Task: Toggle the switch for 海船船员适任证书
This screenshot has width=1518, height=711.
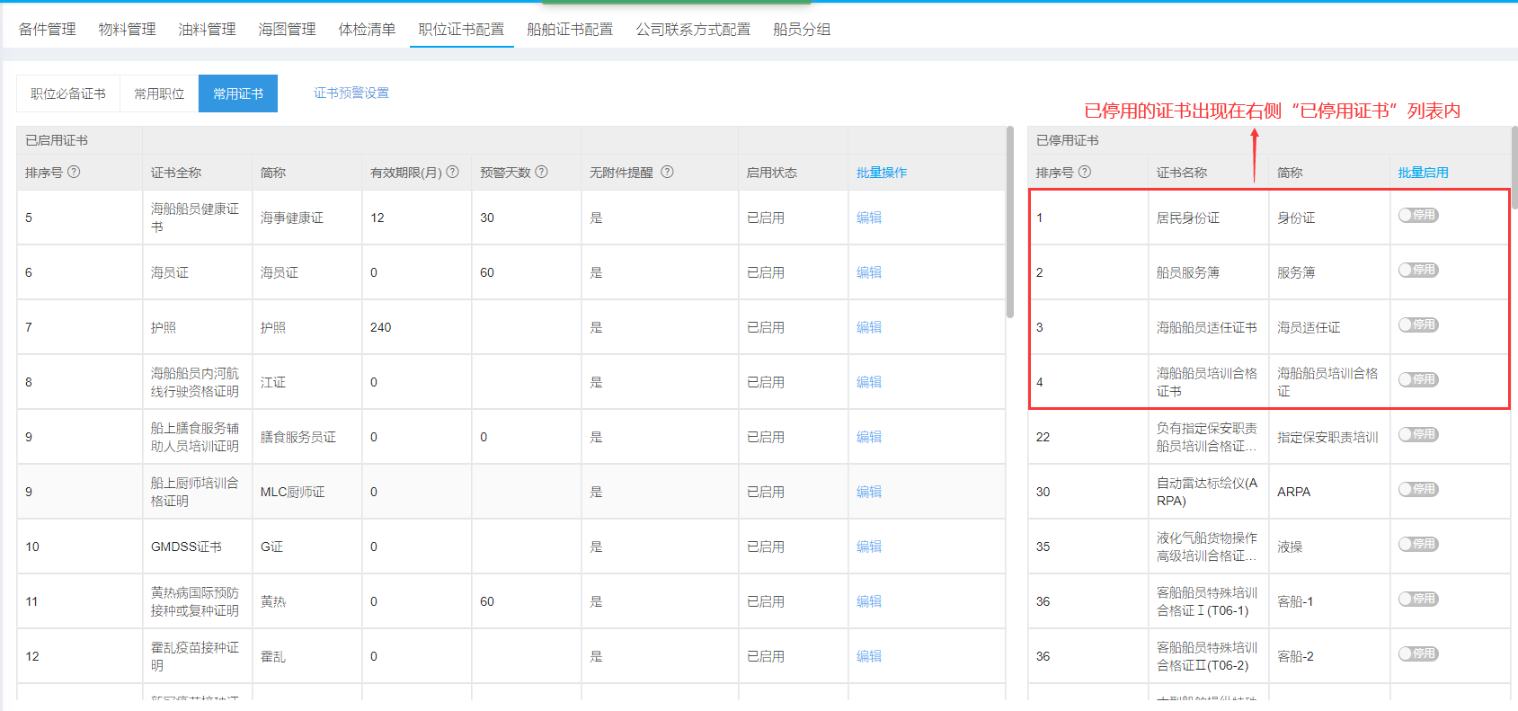Action: pos(1418,324)
